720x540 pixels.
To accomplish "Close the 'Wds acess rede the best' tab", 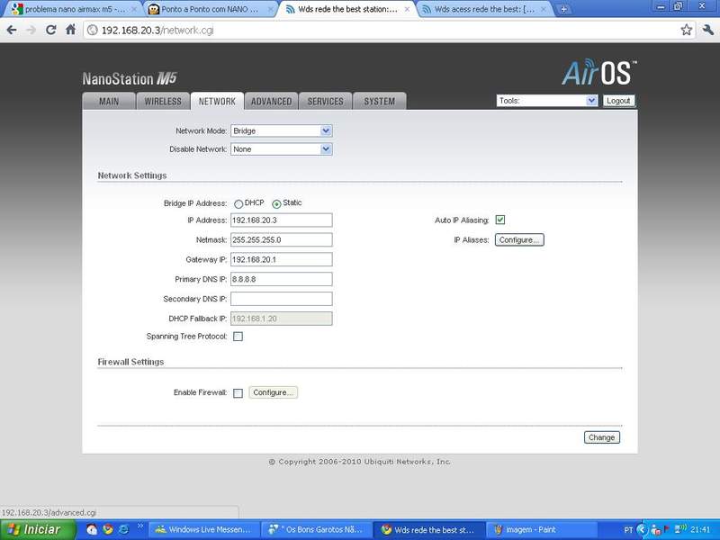I will 544,9.
